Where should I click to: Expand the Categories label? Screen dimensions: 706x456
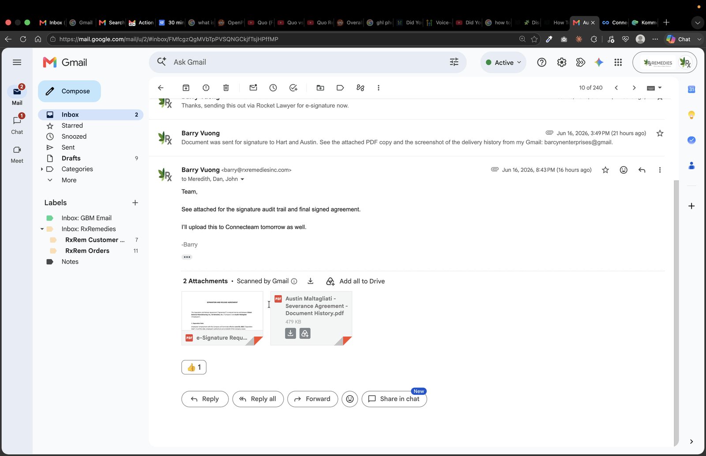(x=42, y=169)
